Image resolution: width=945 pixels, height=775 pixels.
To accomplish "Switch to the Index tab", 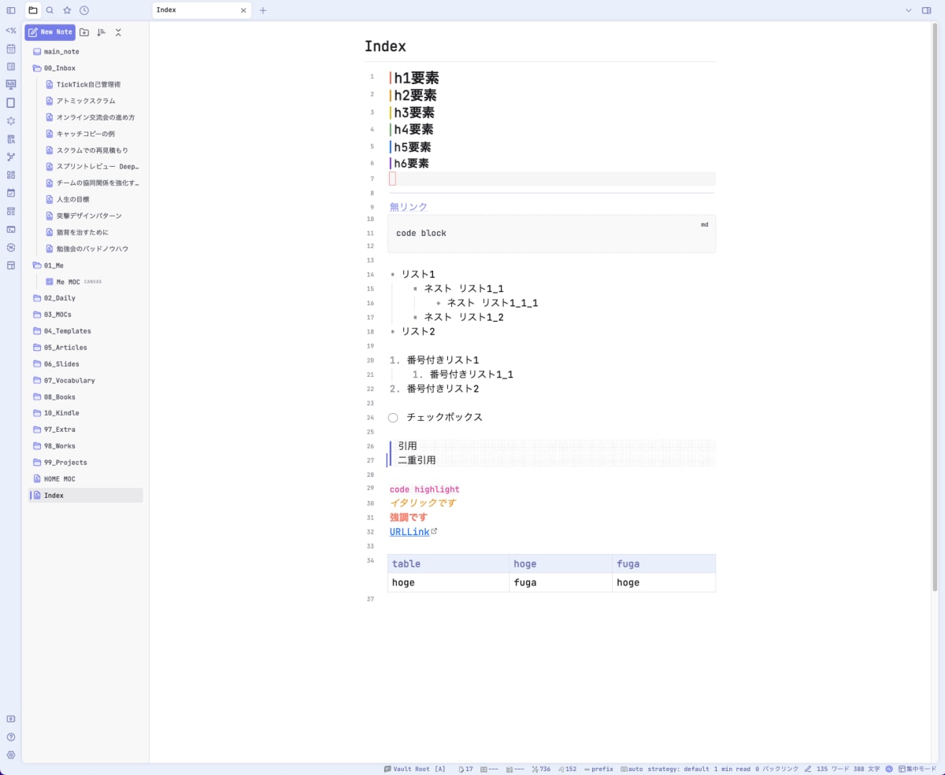I will pyautogui.click(x=201, y=10).
